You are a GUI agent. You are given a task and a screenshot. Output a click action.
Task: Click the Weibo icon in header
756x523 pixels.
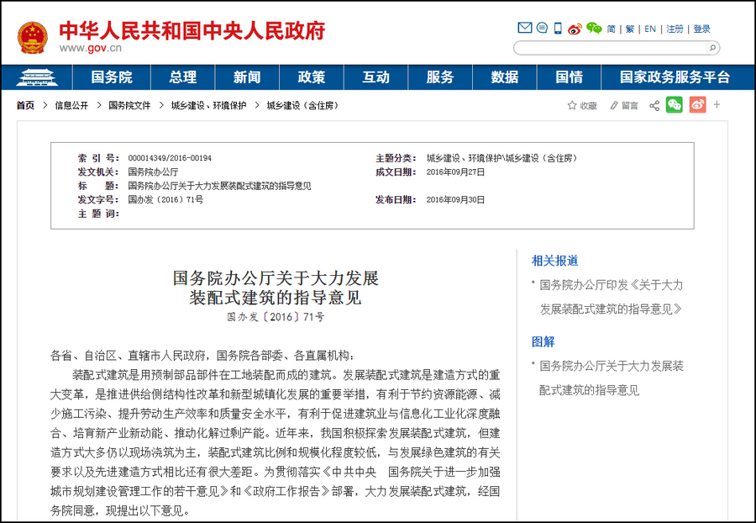(575, 29)
